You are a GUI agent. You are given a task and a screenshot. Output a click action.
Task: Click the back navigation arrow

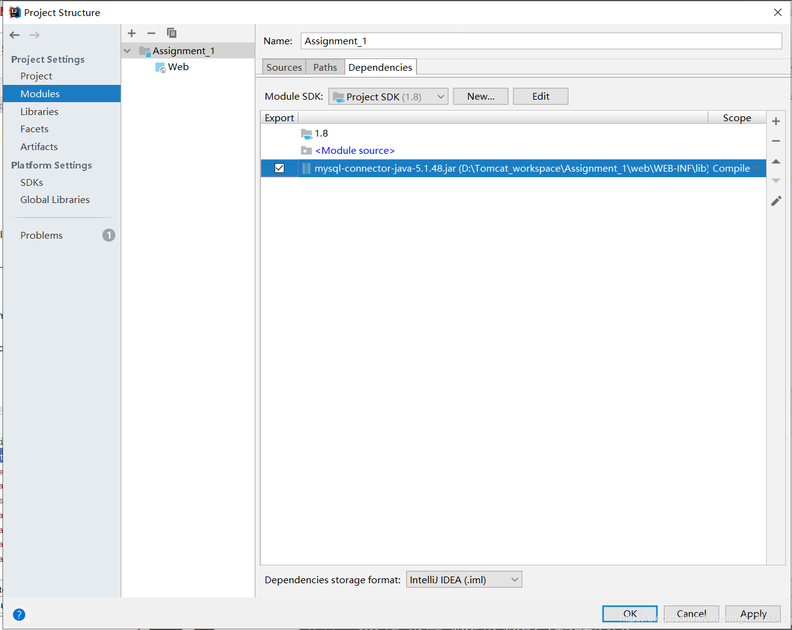(14, 35)
